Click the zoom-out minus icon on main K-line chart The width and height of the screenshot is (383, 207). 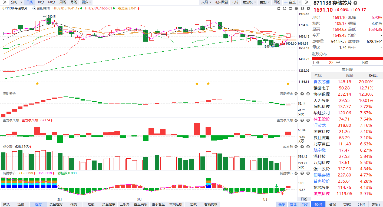click(290, 8)
